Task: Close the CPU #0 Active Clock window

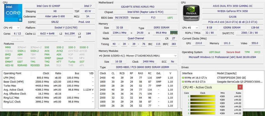Action: coord(240,87)
